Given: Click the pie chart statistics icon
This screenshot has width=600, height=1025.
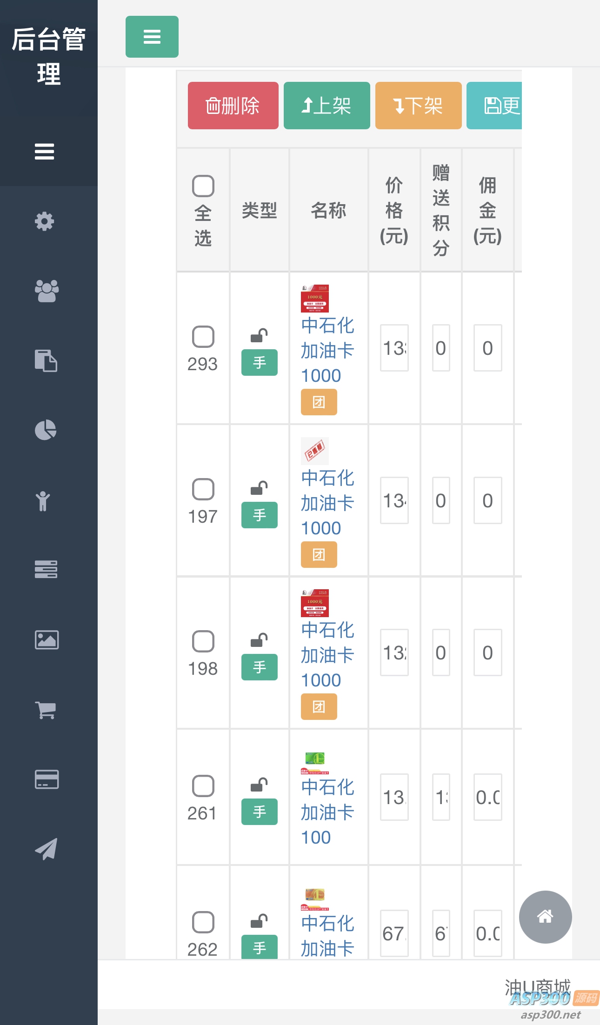Looking at the screenshot, I should click(x=46, y=430).
